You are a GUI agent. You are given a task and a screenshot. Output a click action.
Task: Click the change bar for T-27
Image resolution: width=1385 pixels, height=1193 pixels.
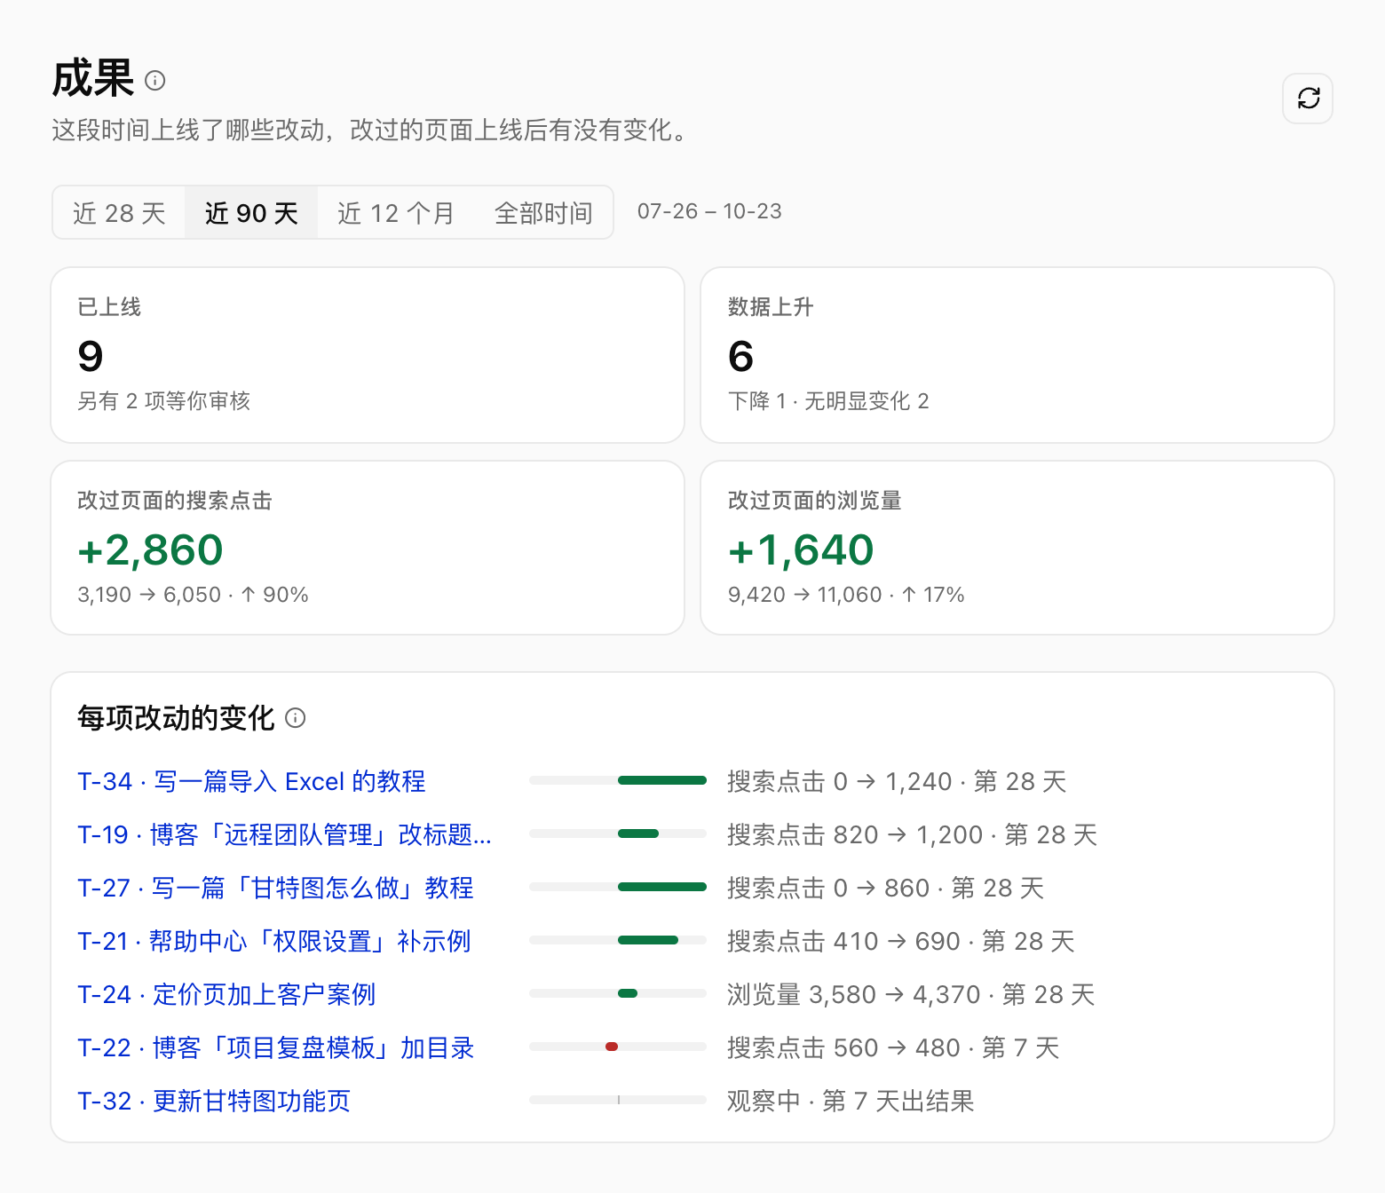(x=662, y=887)
